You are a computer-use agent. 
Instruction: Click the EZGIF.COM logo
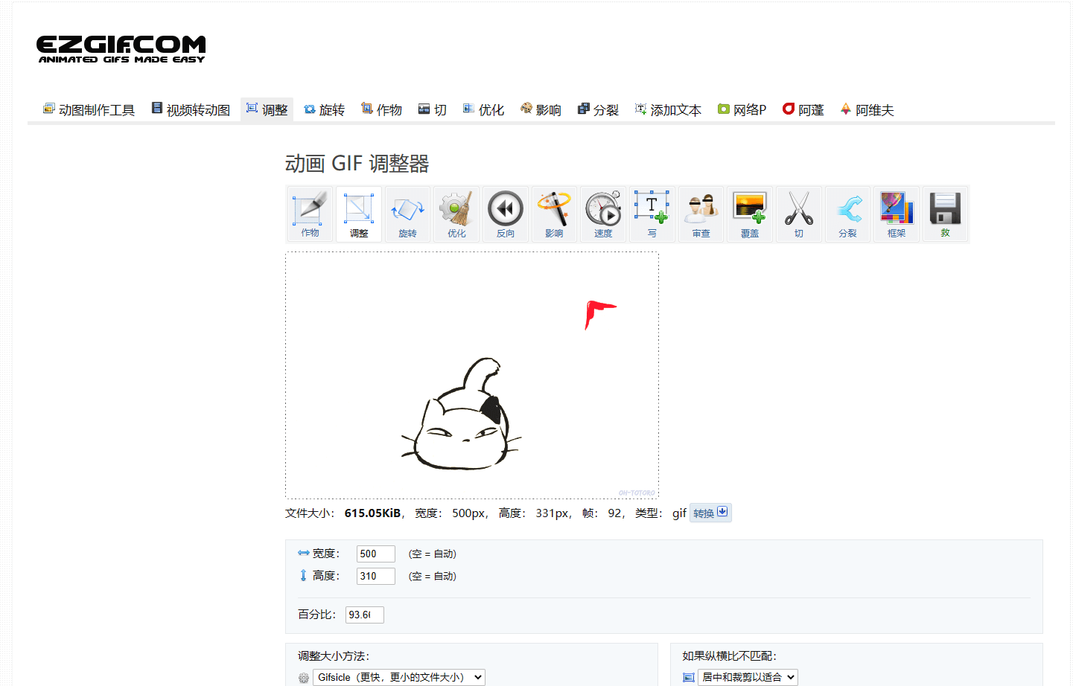pyautogui.click(x=121, y=47)
